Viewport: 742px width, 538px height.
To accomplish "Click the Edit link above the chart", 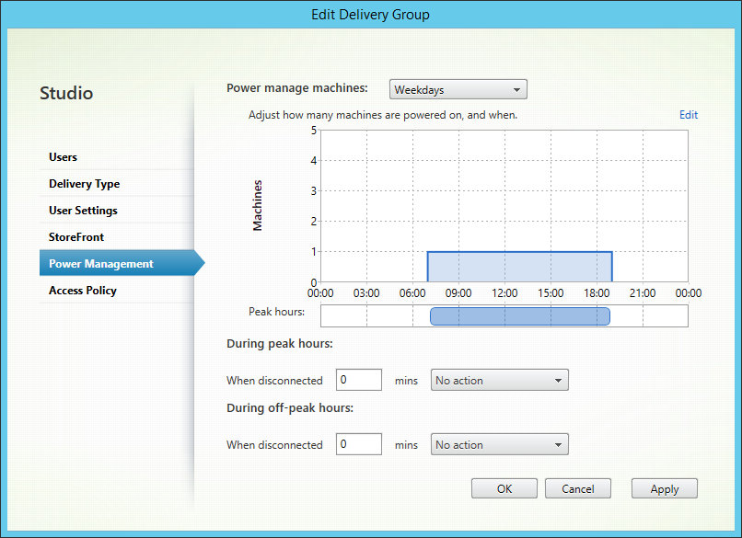I will tap(689, 115).
